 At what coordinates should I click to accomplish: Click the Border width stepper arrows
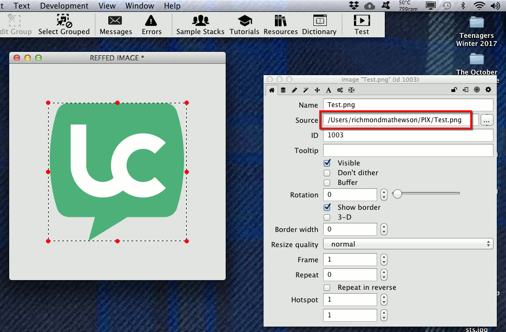384,229
